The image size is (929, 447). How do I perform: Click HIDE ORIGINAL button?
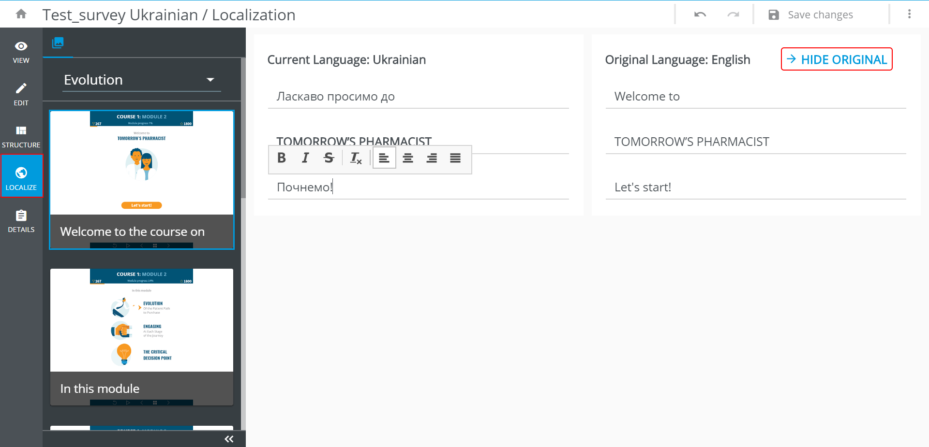tap(837, 59)
